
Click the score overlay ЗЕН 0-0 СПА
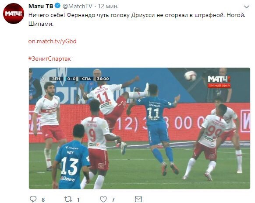[71, 79]
